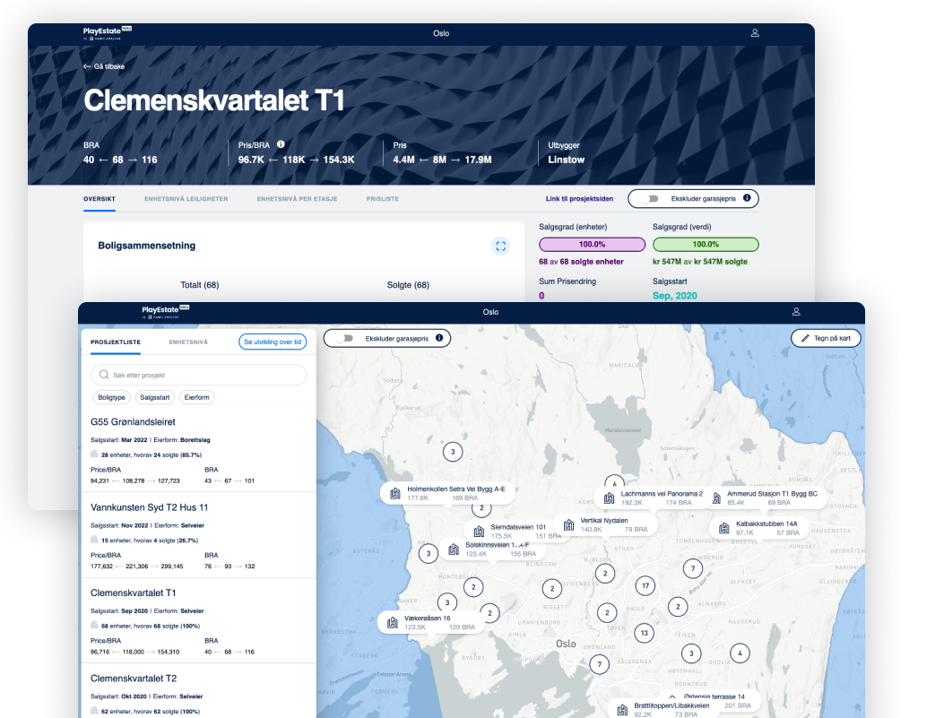Open Boligtype filter chip
The image size is (944, 718).
[x=111, y=397]
